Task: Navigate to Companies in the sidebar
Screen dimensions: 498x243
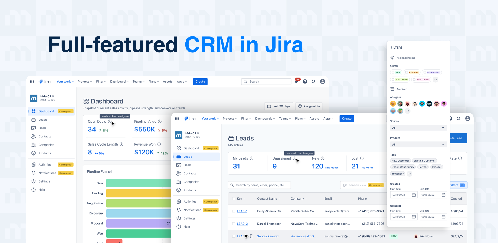Action: pos(191,182)
